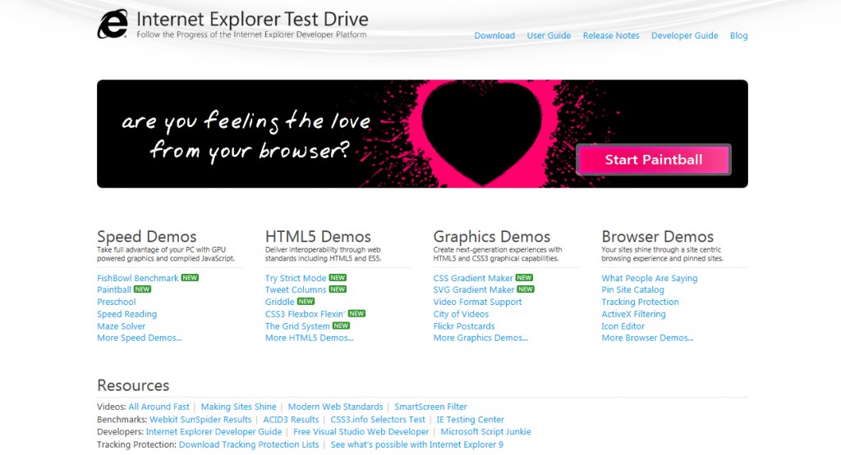Open the Download link in header

click(494, 35)
